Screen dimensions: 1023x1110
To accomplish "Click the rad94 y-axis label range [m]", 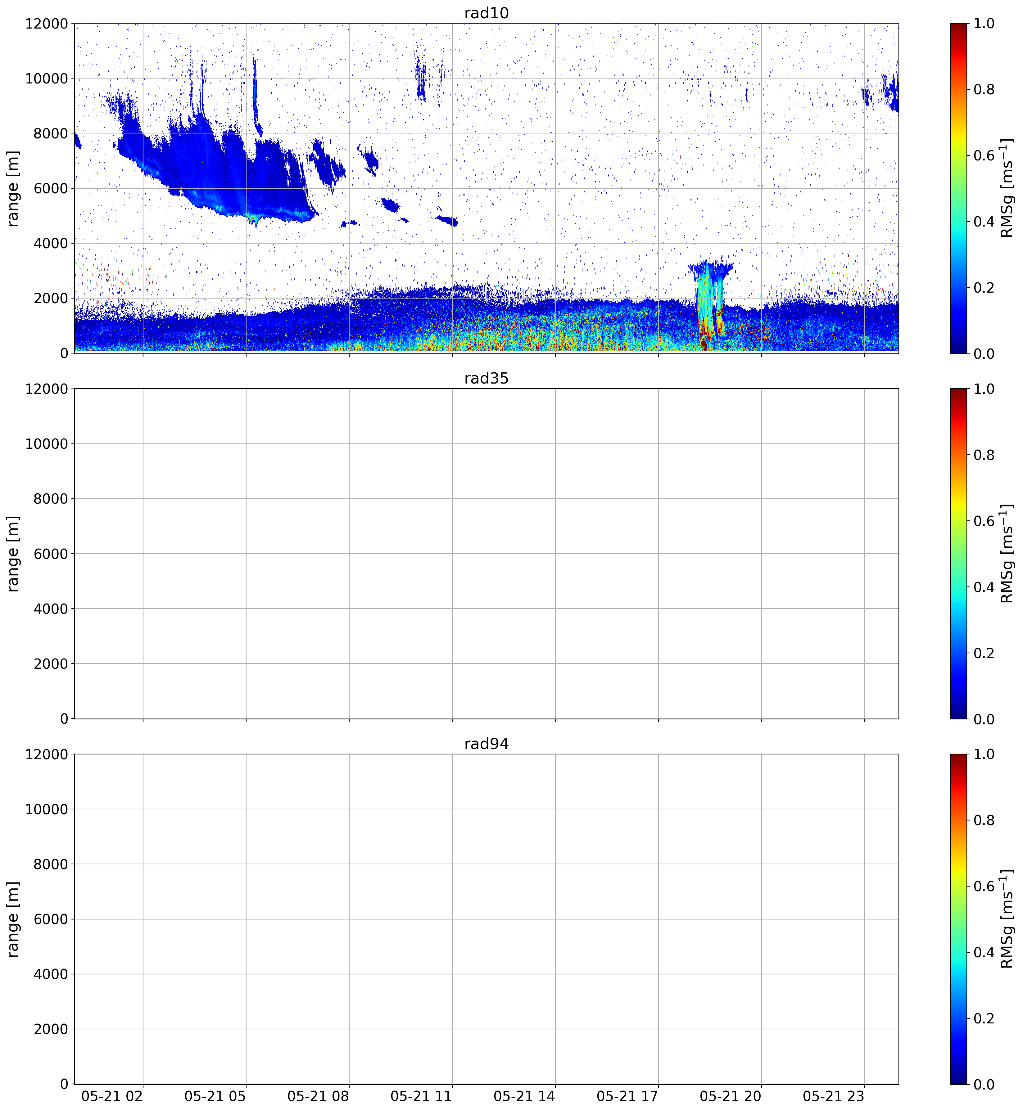I will [13, 919].
